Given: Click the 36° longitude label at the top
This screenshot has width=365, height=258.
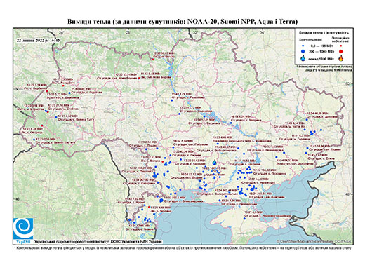Looking at the screenshot, I should [x=263, y=32].
